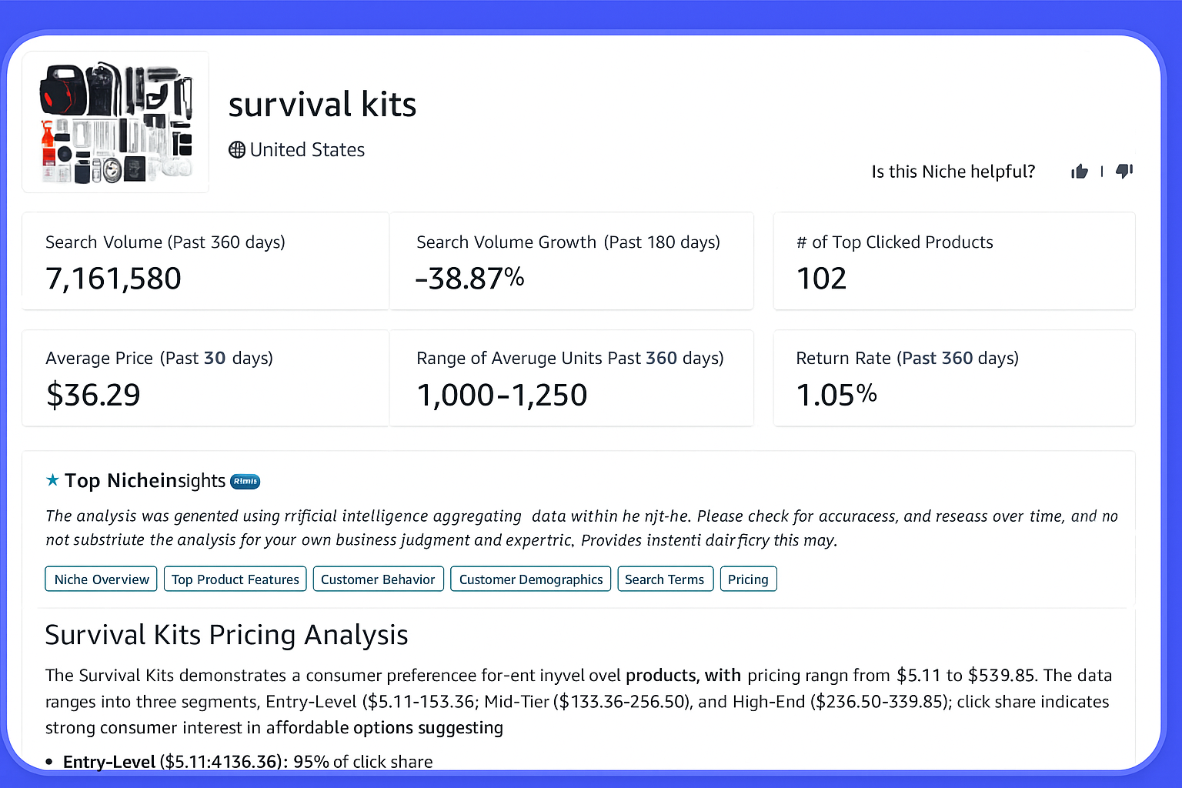Click the thumbs down icon
1182x788 pixels.
(x=1124, y=171)
